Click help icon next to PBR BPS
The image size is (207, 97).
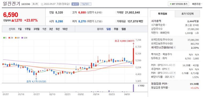tap(175, 73)
